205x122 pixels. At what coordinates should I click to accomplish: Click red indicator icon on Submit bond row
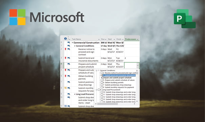pos(65,58)
